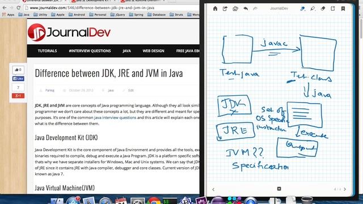Image resolution: width=363 pixels, height=204 pixels.
Task: Go to the notebook home icon
Action: click(215, 9)
